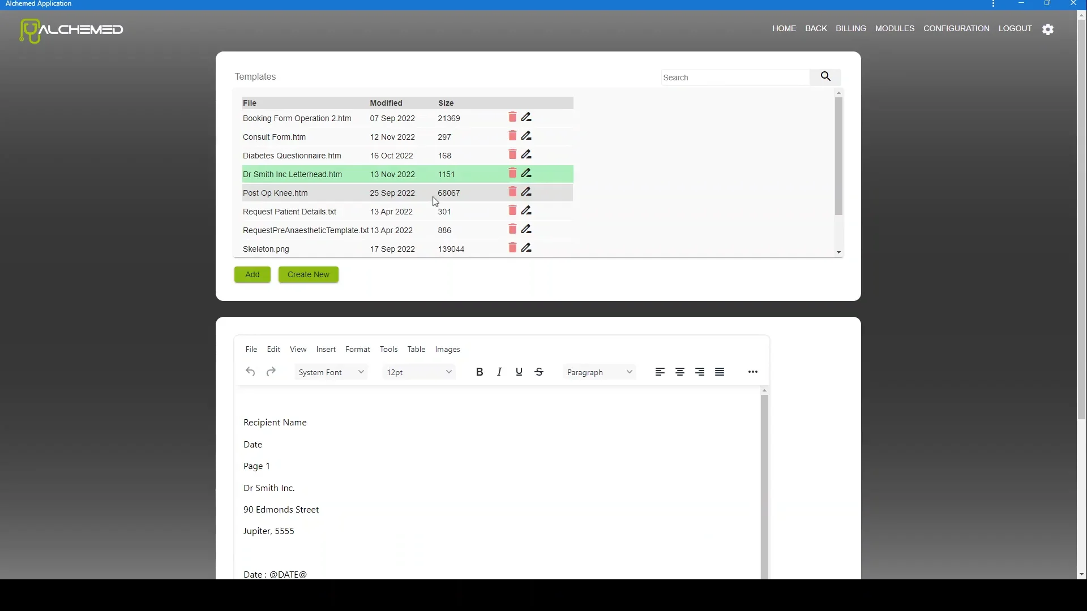This screenshot has height=611, width=1087.
Task: Toggle italic formatting
Action: [x=499, y=372]
